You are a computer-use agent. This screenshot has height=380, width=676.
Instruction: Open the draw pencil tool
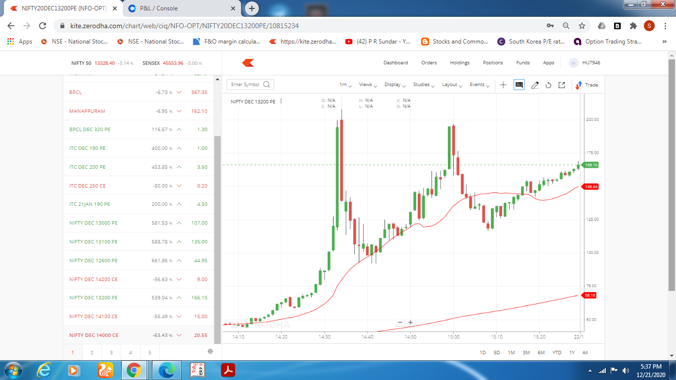tap(535, 85)
